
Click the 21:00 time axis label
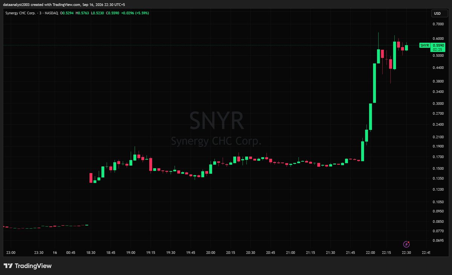(290, 252)
